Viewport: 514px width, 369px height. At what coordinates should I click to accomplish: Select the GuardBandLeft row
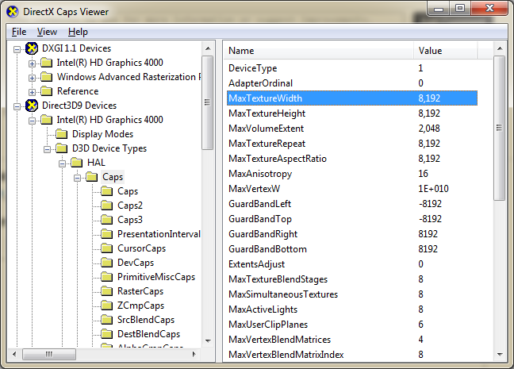pos(352,204)
